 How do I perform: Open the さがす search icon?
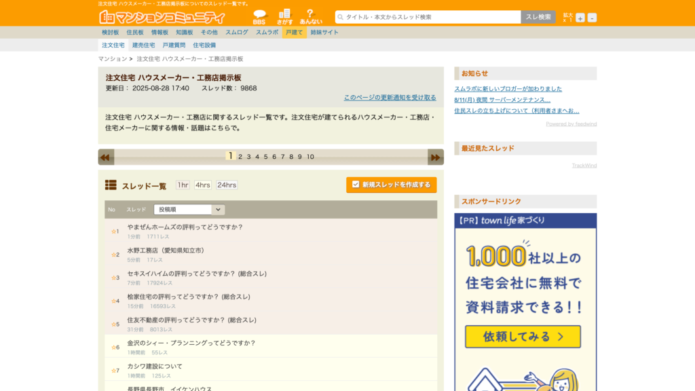coord(284,16)
